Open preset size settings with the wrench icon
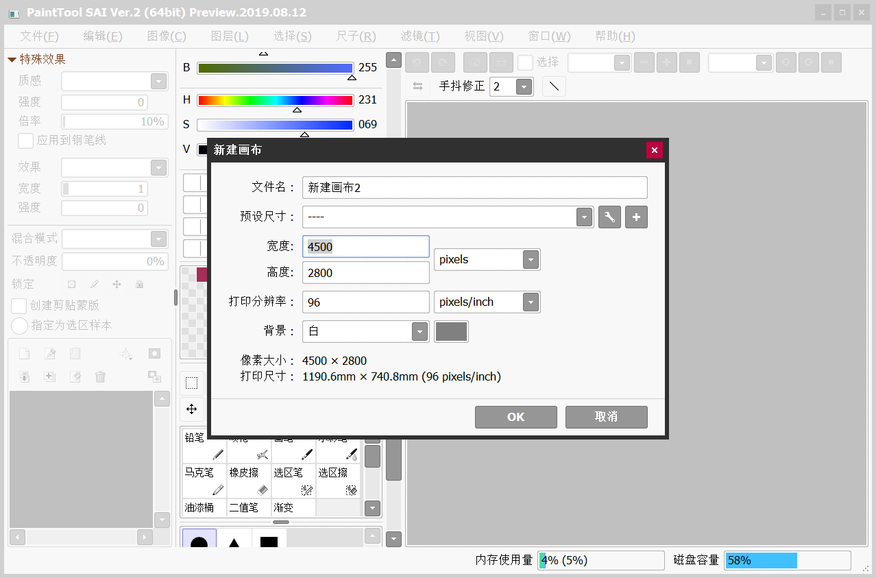Screen dimensions: 876x578 (x=609, y=217)
